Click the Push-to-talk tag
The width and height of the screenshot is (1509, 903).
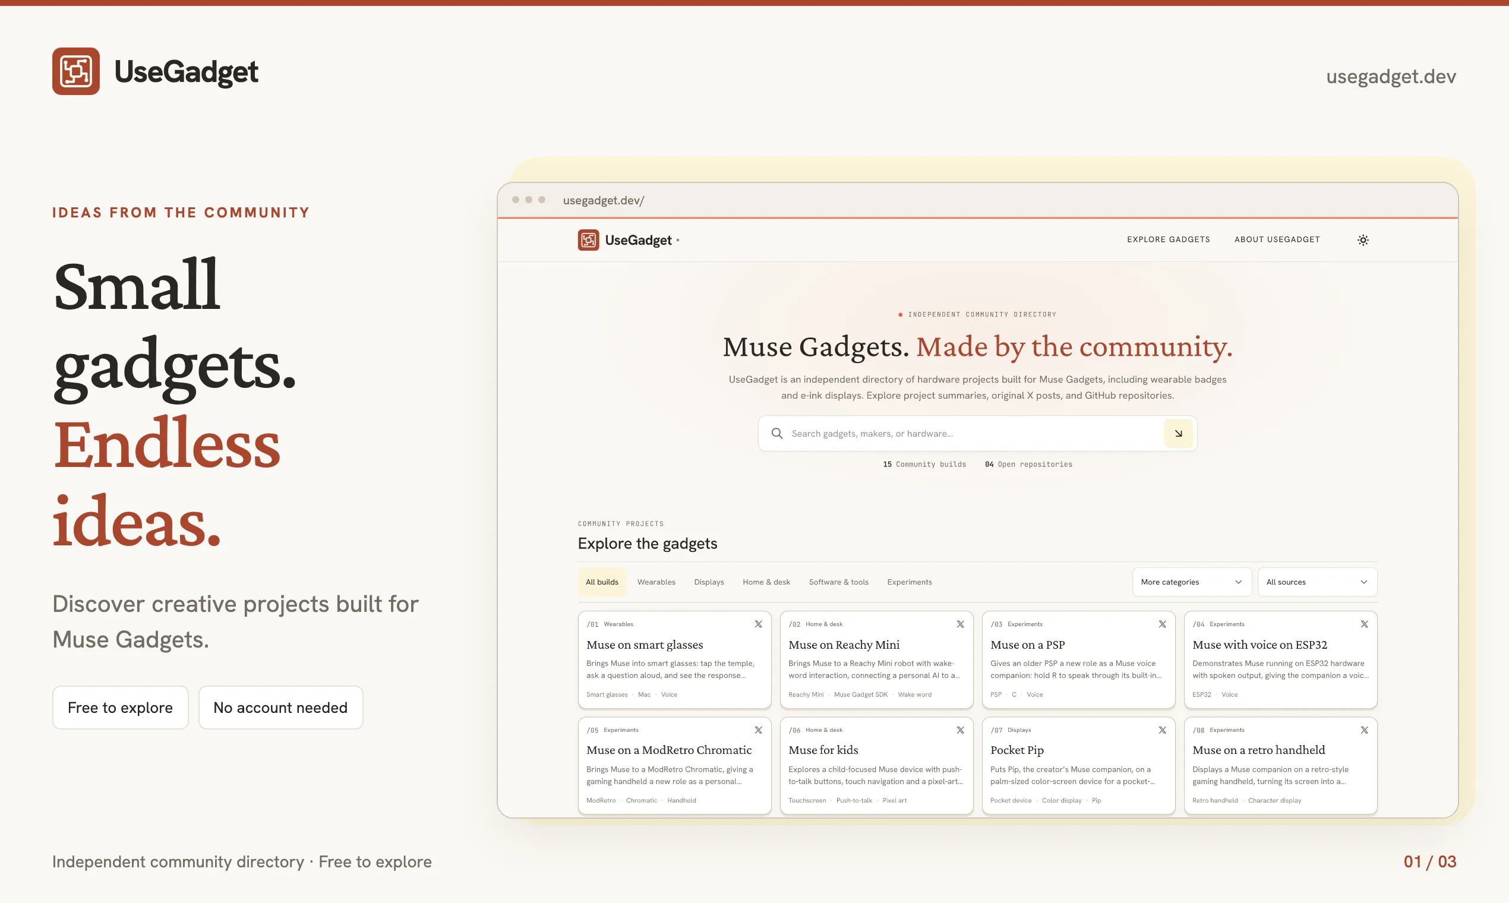click(x=854, y=801)
